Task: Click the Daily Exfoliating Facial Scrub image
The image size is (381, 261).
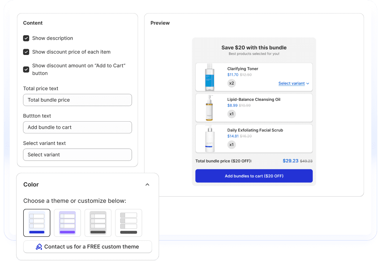Action: (210, 139)
